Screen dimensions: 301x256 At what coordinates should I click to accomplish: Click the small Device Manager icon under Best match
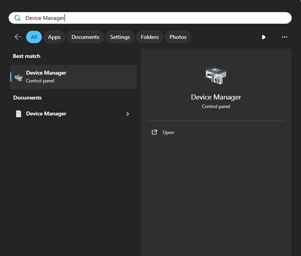(19, 77)
